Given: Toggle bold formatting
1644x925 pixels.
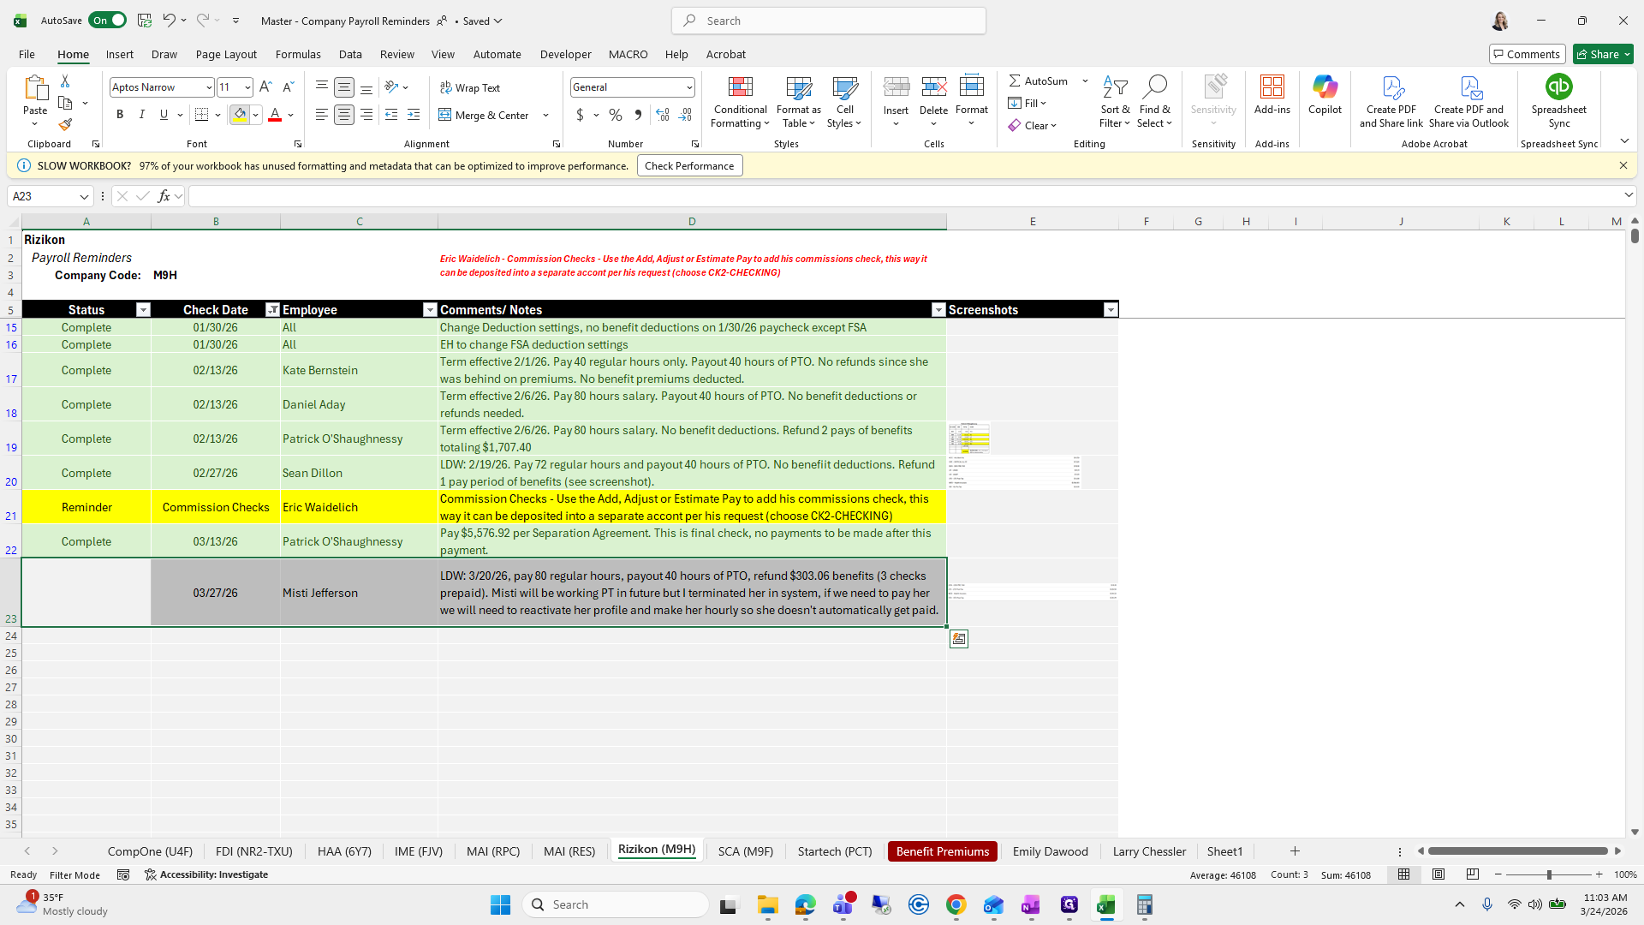Looking at the screenshot, I should [x=120, y=115].
